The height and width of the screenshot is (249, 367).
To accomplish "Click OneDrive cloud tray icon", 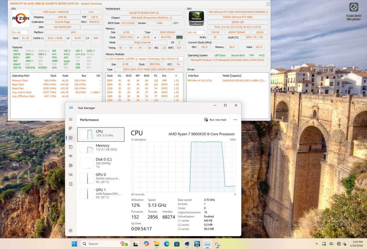I will coord(331,244).
